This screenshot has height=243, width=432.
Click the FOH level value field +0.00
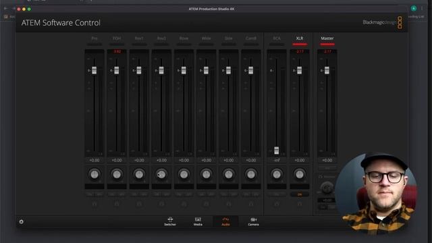(x=117, y=160)
